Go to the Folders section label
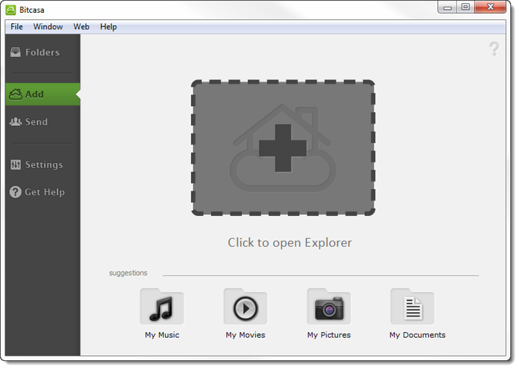The height and width of the screenshot is (369, 519). [42, 52]
